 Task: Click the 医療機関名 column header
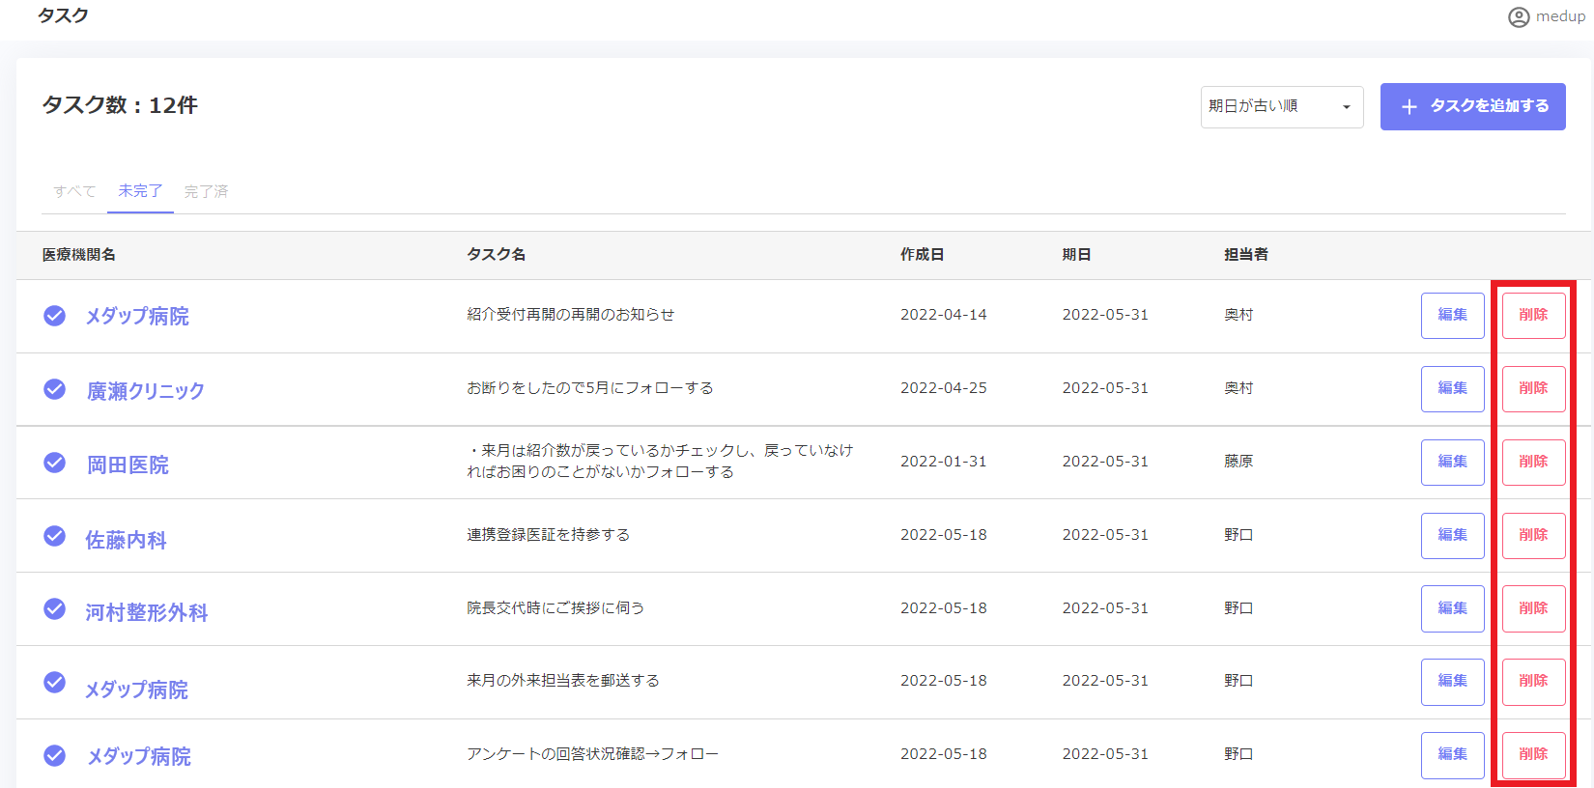click(x=79, y=255)
